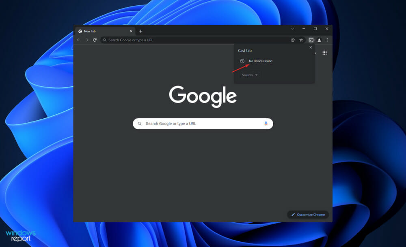This screenshot has height=247, width=406.
Task: Open the profile avatar menu
Action: click(x=319, y=40)
